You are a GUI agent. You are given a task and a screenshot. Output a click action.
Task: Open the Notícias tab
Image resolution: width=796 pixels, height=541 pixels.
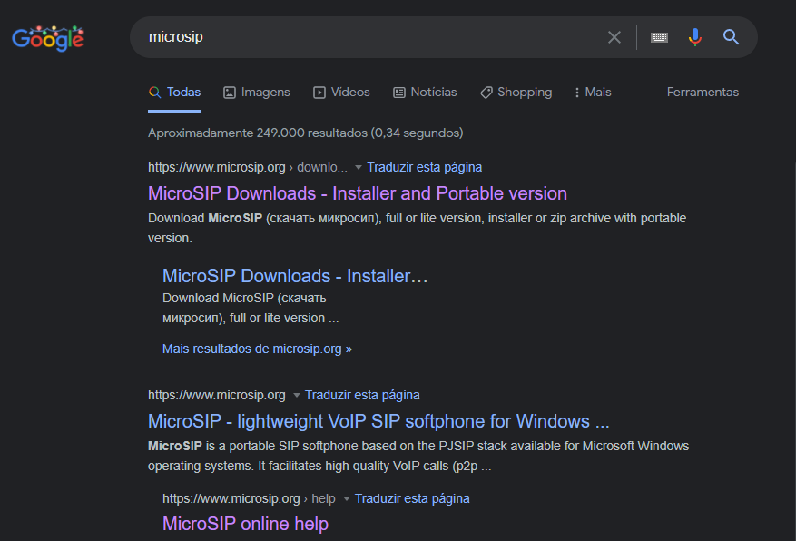click(x=425, y=93)
